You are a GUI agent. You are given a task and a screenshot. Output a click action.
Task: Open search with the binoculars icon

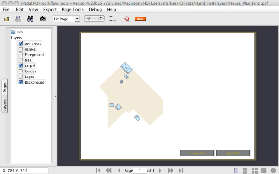30,19
